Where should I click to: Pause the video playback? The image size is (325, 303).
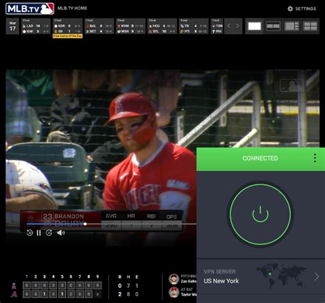tap(39, 233)
